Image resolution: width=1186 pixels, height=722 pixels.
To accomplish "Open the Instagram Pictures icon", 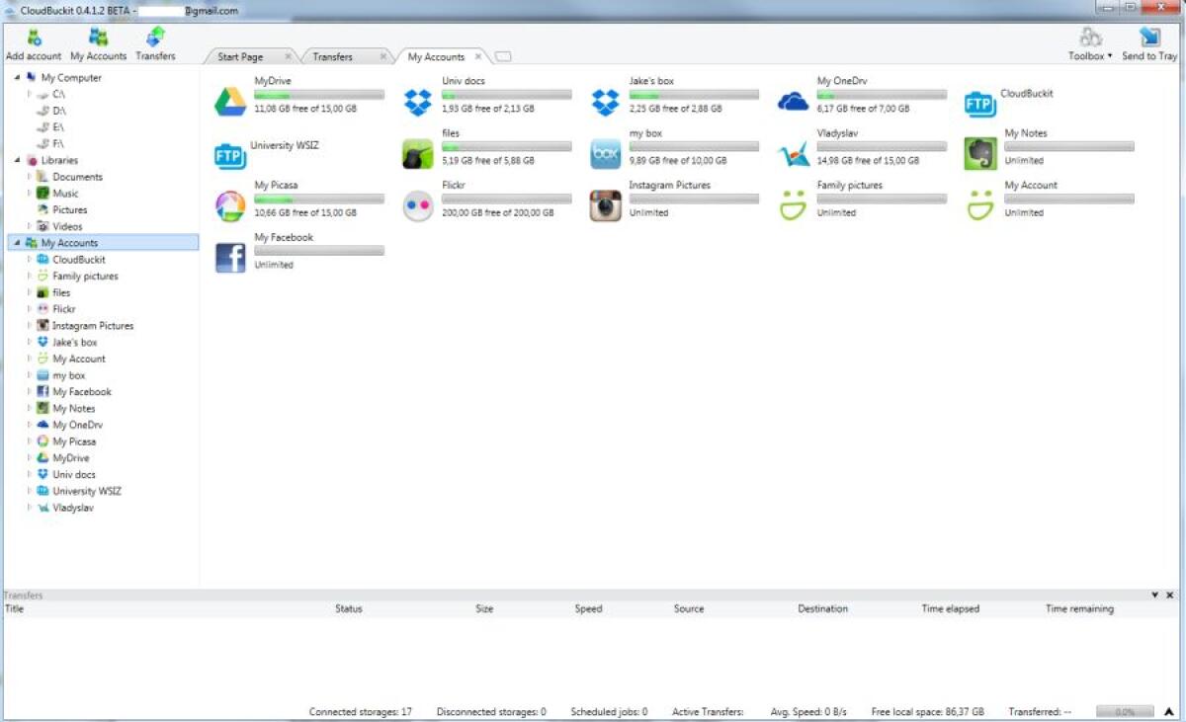I will (x=604, y=205).
